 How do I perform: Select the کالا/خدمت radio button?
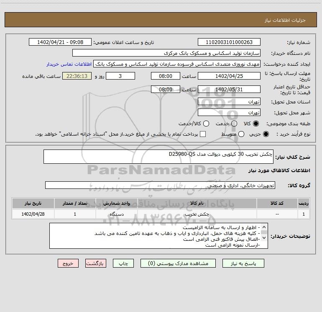[x=206, y=124]
